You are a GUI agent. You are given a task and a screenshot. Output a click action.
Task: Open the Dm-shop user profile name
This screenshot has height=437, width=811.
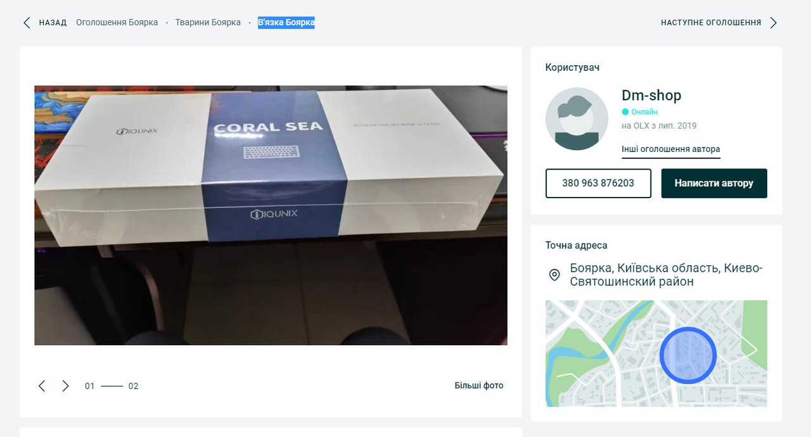click(651, 96)
